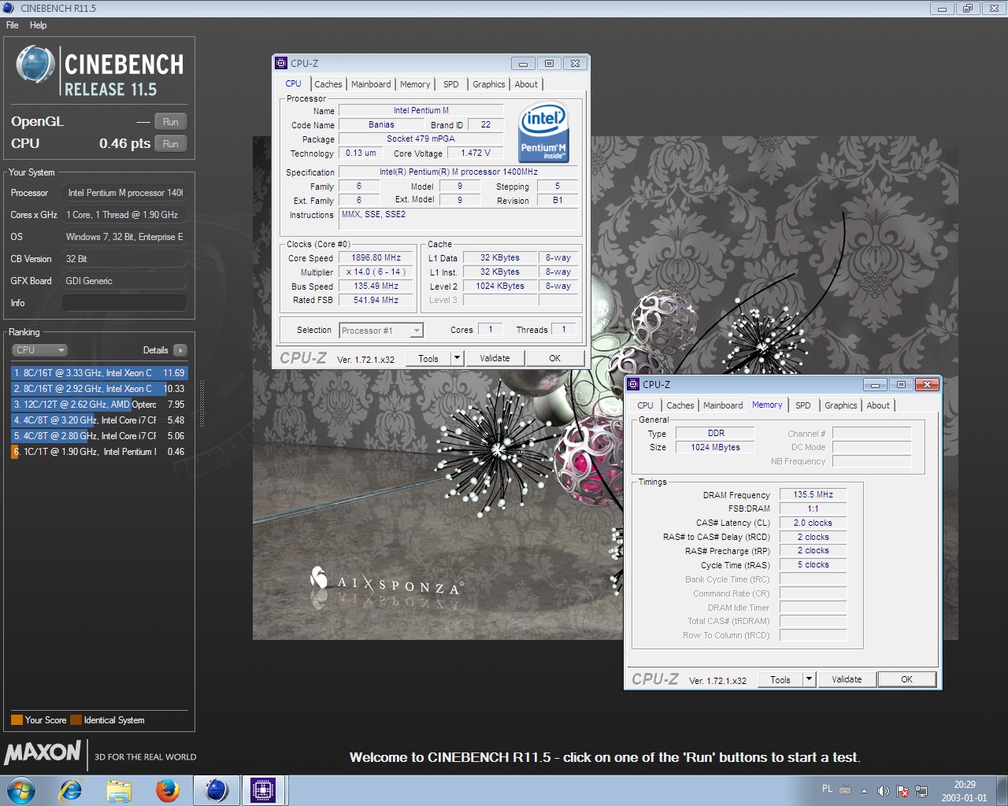This screenshot has height=806, width=1008.
Task: Select ranking row 12C/12T AMD Opteron
Action: pyautogui.click(x=99, y=405)
